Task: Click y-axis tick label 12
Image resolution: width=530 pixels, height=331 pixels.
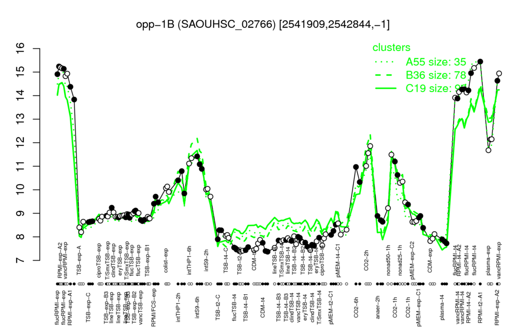Action: coord(21,143)
